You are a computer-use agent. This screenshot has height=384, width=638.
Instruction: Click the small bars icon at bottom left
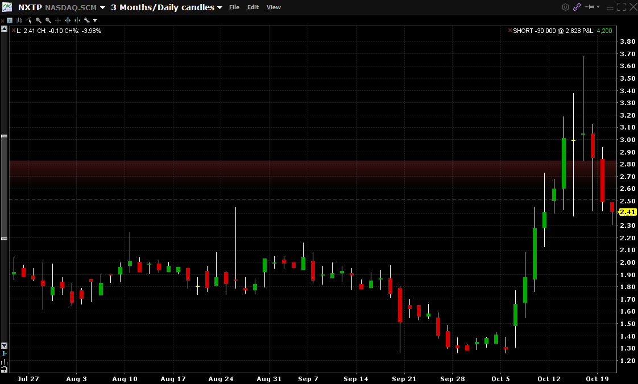pos(4,362)
